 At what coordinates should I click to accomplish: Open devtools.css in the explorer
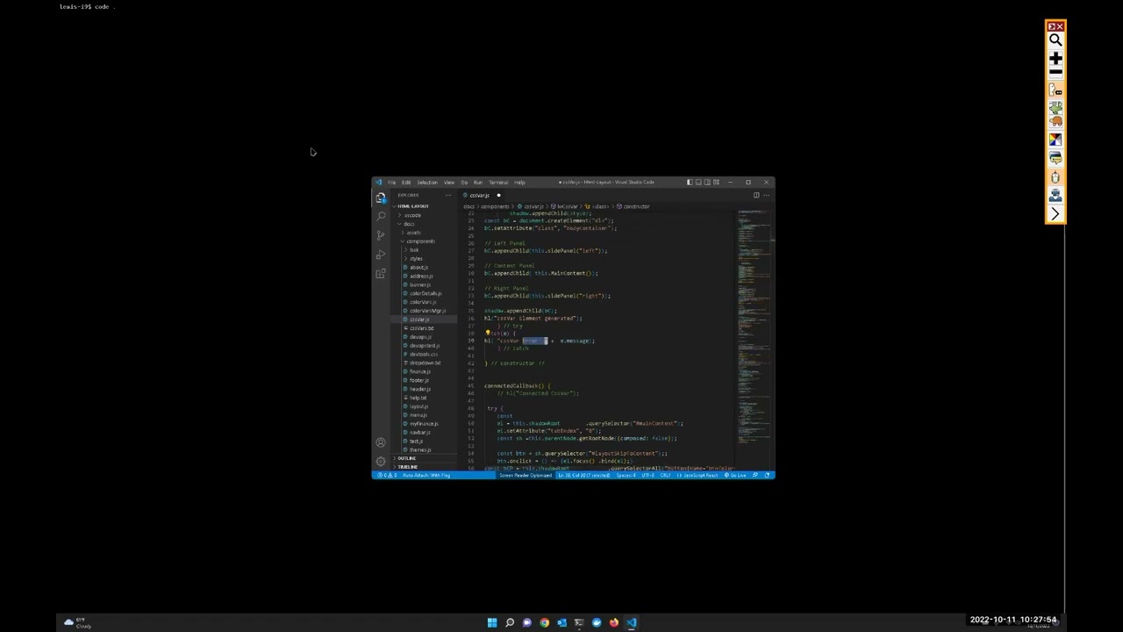424,355
